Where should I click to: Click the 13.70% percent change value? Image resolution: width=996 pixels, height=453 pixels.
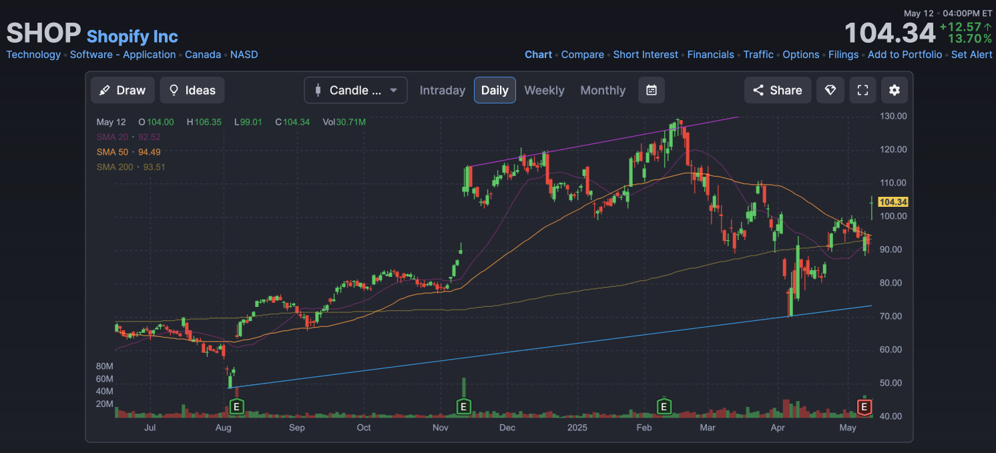pyautogui.click(x=969, y=39)
